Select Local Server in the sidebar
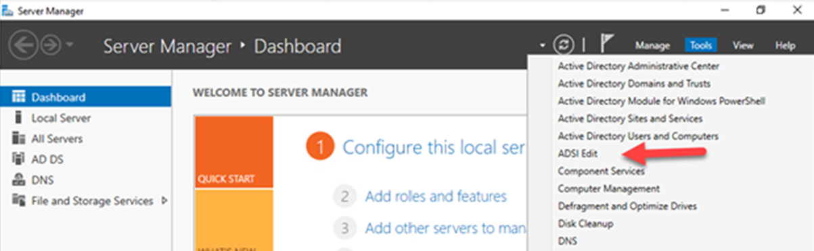Screen dimensions: 814x251 [x=86, y=118]
